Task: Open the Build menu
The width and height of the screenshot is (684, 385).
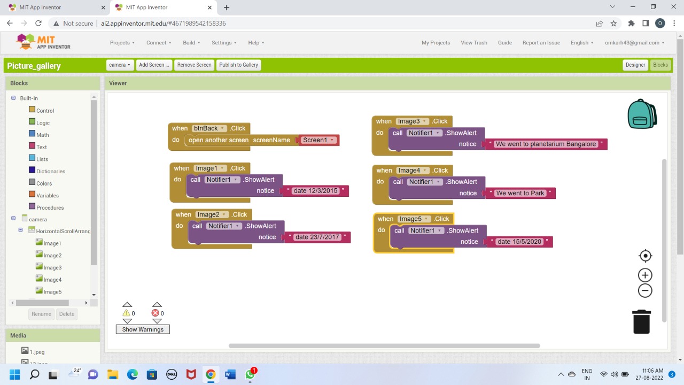Action: [191, 43]
